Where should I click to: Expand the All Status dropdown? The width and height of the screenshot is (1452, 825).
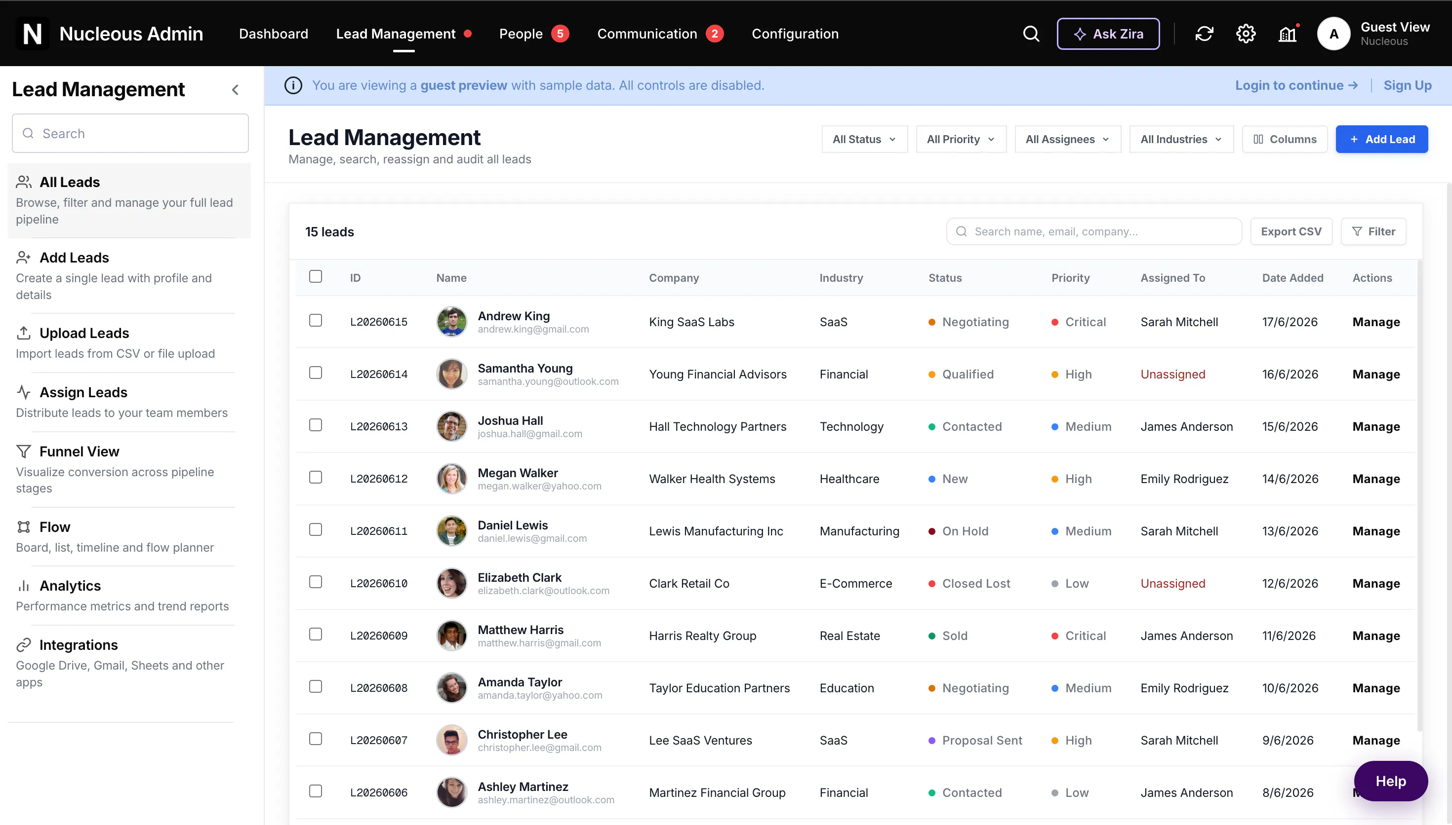point(864,139)
